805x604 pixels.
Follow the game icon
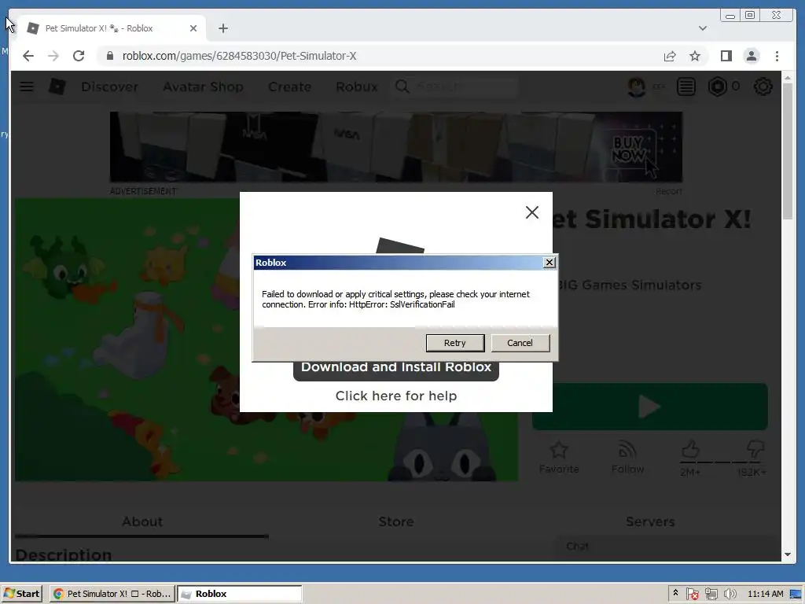click(x=627, y=457)
